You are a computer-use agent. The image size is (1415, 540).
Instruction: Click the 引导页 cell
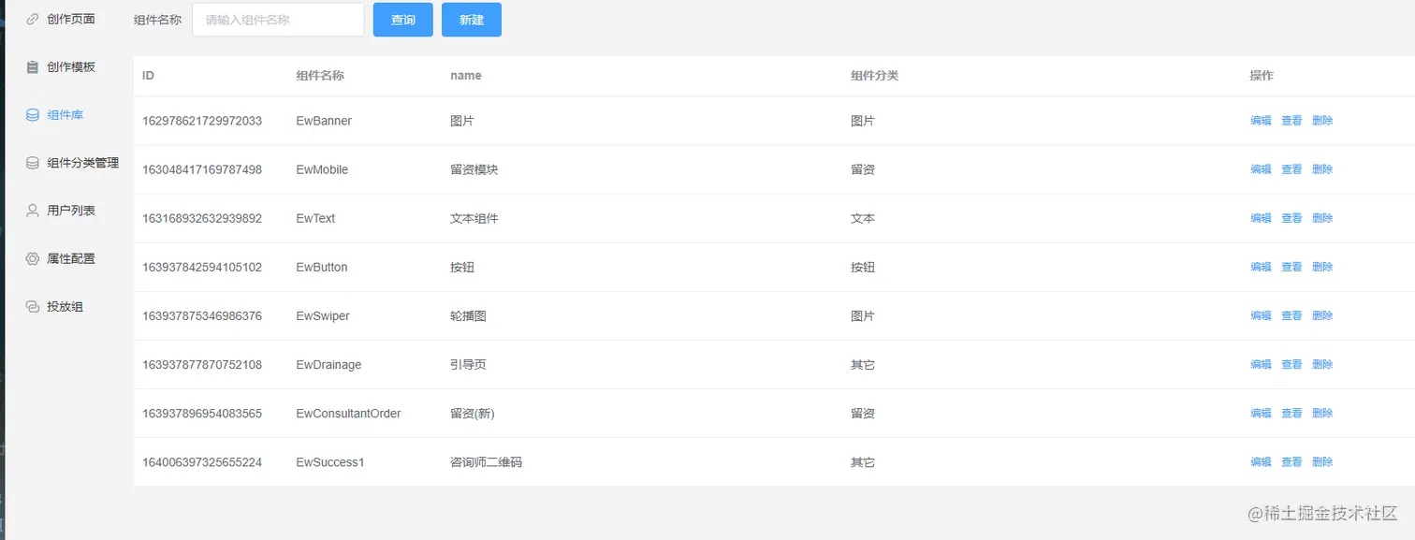pos(468,364)
